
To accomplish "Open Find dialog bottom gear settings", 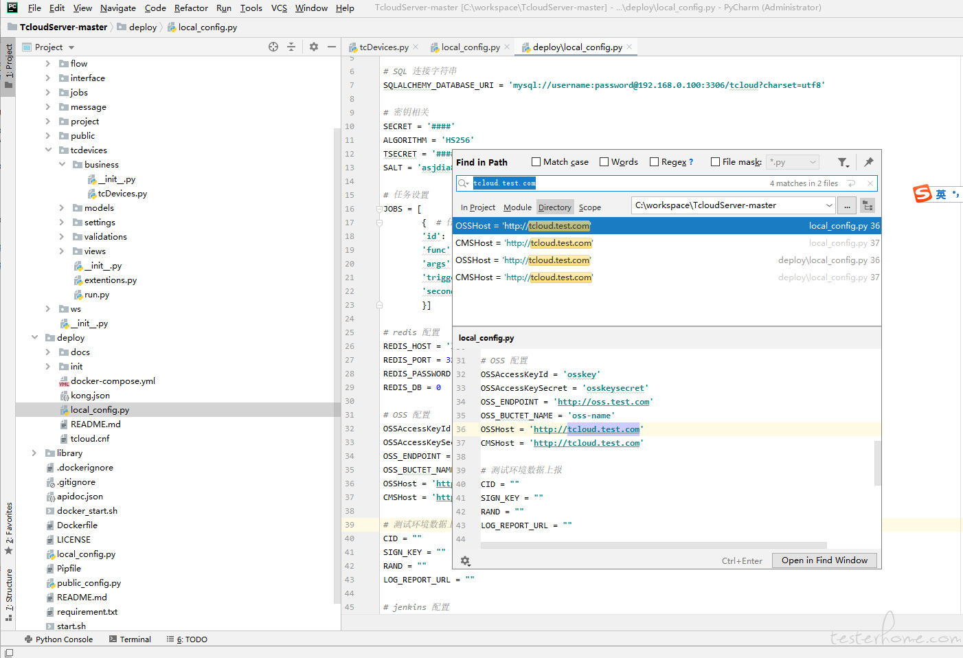I will click(x=465, y=560).
